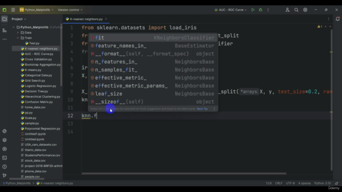Open Search Everywhere magnifier
The width and height of the screenshot is (342, 192).
(x=296, y=10)
